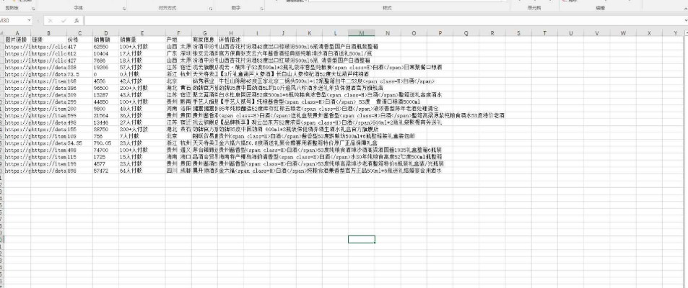Select origin cell 四川 成都

coord(178,171)
